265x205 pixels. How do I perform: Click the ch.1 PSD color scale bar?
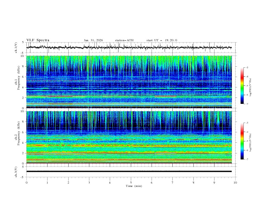pyautogui.click(x=242, y=86)
